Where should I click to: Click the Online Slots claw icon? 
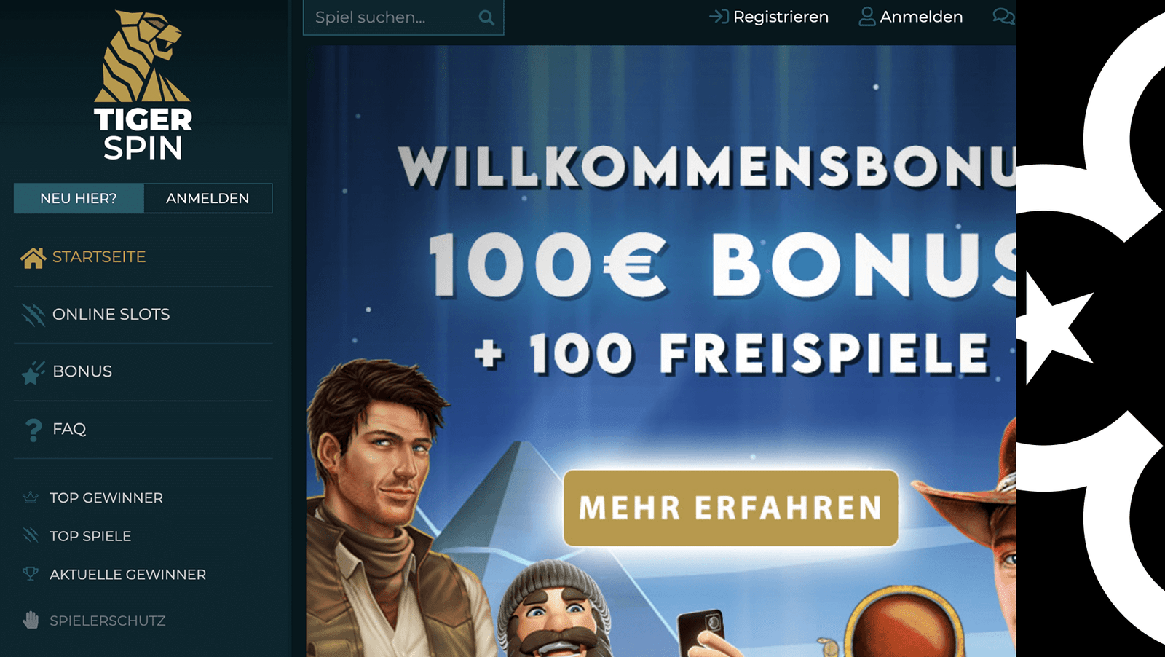33,315
